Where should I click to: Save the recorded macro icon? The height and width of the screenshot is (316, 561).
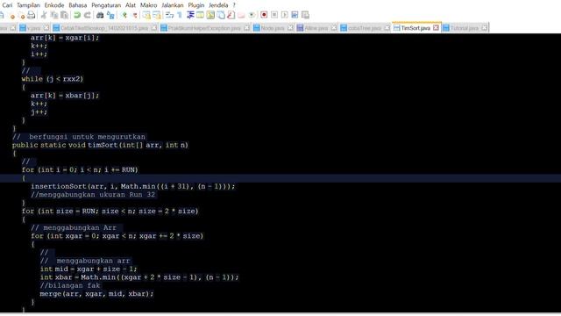click(305, 15)
